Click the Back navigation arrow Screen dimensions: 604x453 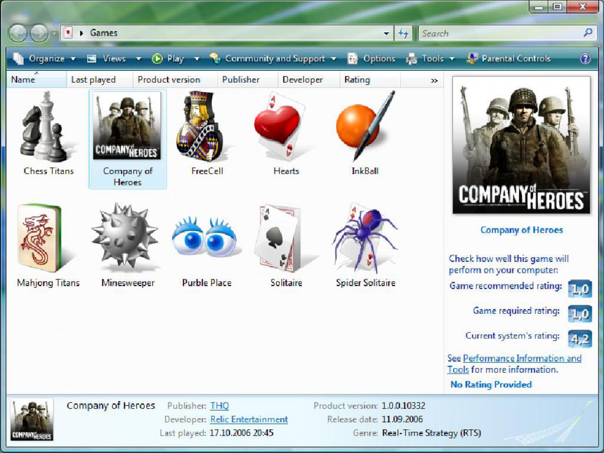click(18, 33)
